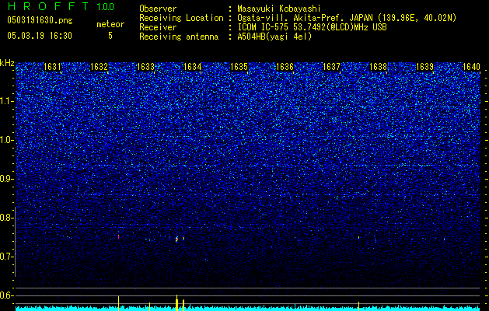Image resolution: width=489 pixels, height=311 pixels.
Task: Click the 'Receiving antenna' field label
Action: 179,37
